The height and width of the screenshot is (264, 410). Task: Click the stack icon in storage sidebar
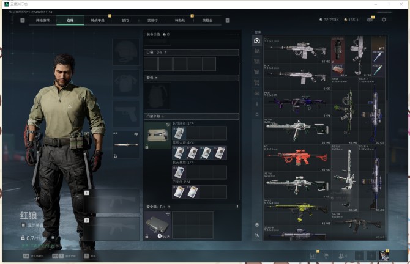pos(257,224)
